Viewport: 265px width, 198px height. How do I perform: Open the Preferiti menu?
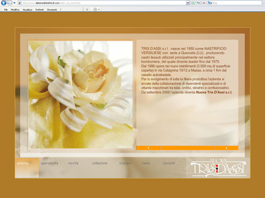[40, 10]
